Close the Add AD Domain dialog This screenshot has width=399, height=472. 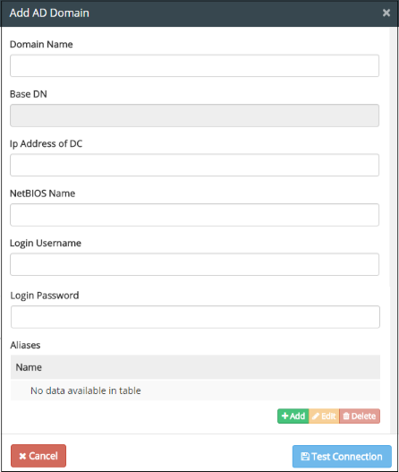pos(386,13)
